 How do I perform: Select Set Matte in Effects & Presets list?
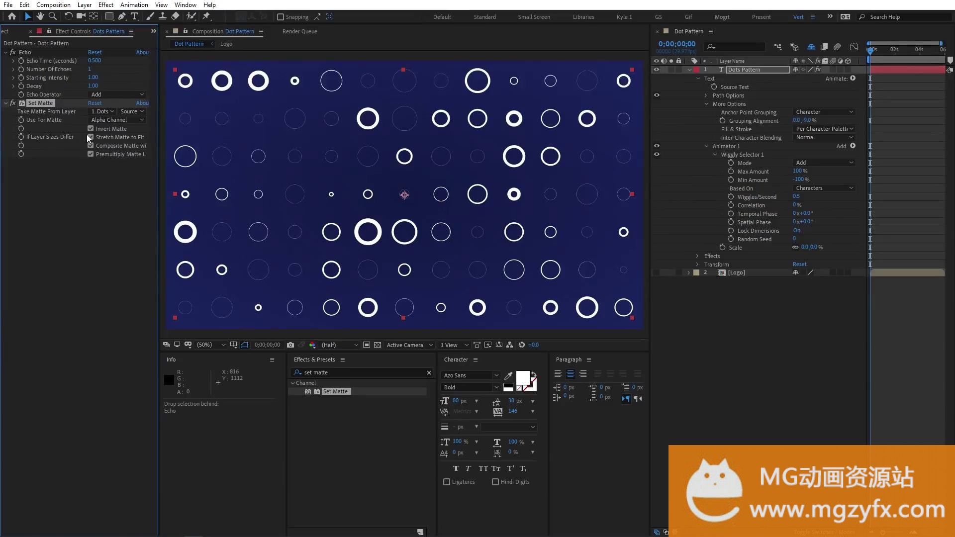point(336,391)
